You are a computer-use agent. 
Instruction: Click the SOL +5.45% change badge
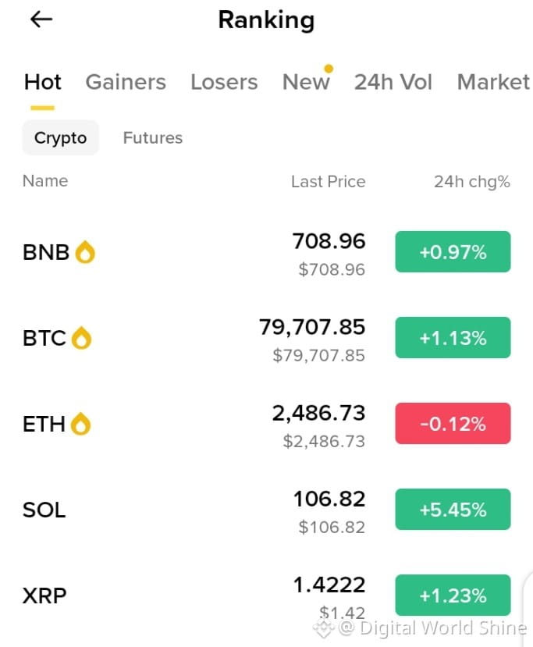click(453, 509)
